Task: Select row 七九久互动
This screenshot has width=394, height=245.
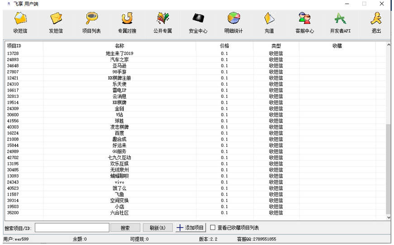Action: pos(195,158)
